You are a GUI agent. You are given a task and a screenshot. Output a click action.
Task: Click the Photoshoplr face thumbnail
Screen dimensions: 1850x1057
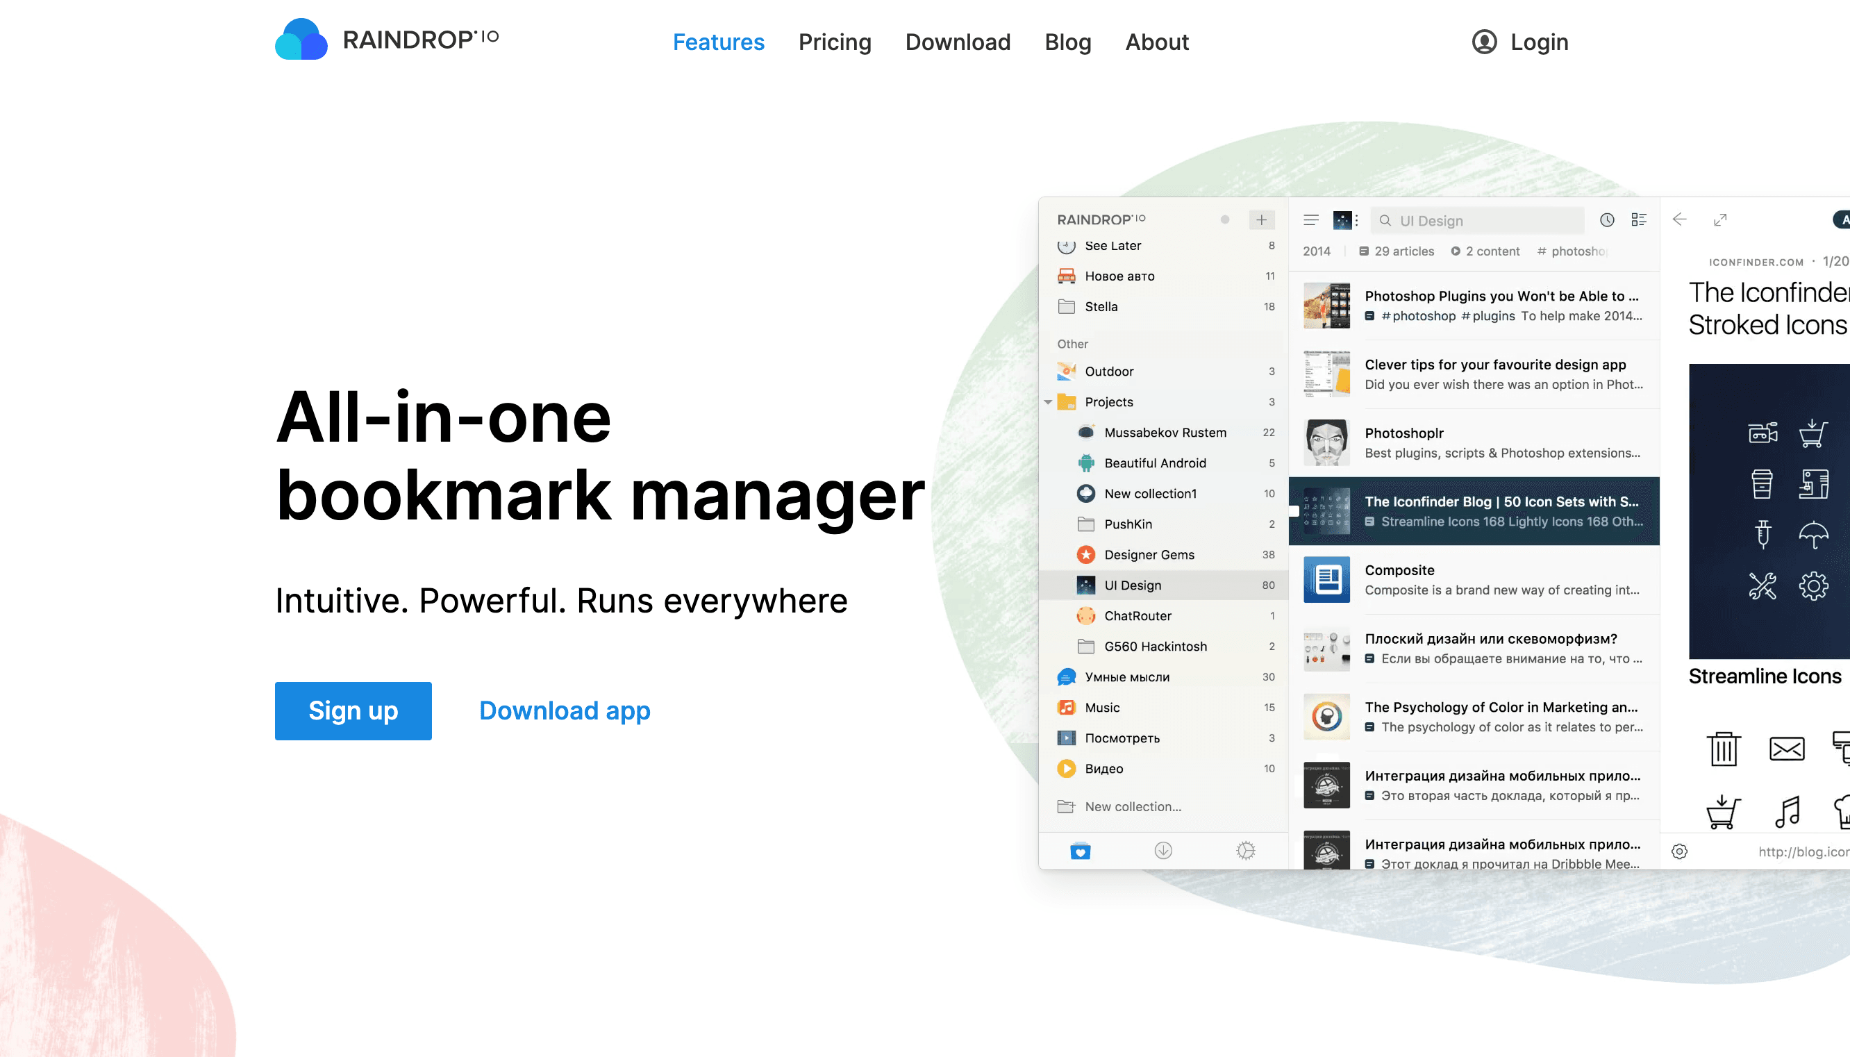tap(1326, 442)
